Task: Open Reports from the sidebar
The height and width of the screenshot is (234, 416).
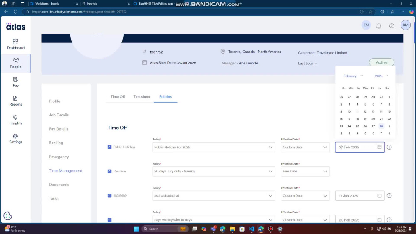Action: (16, 101)
